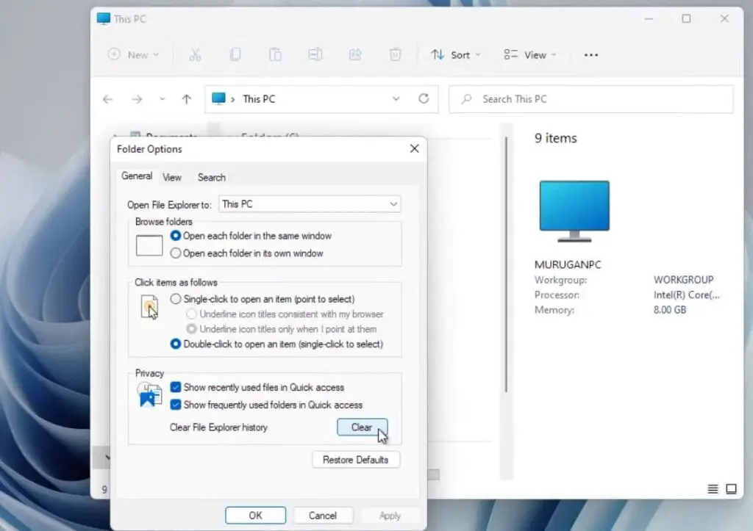
Task: Open the View dropdown in the toolbar
Action: pos(529,54)
